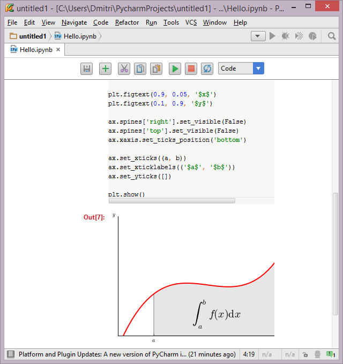Open the Refactor menu
The width and height of the screenshot is (343, 364).
tap(127, 22)
